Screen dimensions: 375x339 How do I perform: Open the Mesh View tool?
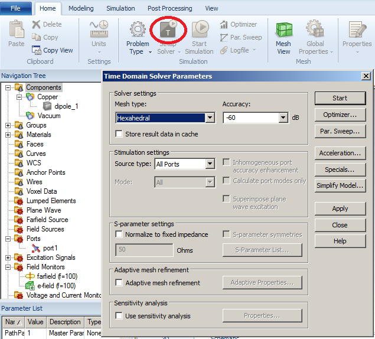click(x=283, y=30)
